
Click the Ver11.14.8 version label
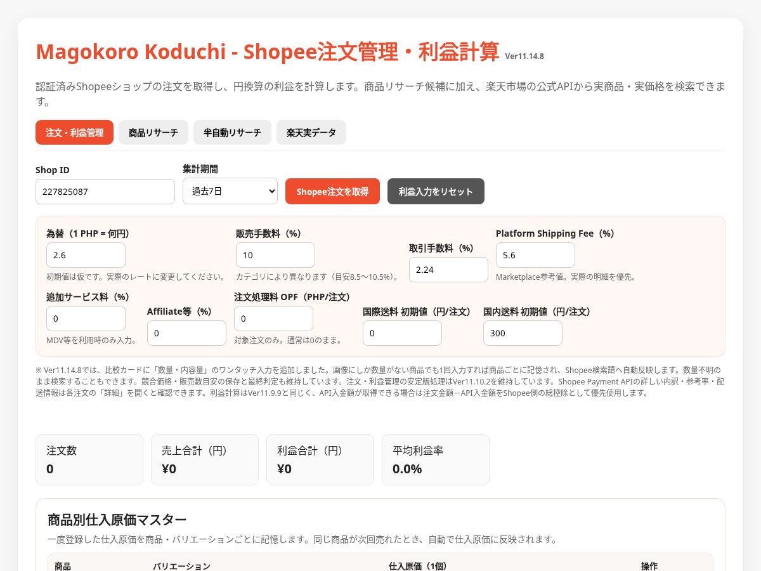[524, 56]
